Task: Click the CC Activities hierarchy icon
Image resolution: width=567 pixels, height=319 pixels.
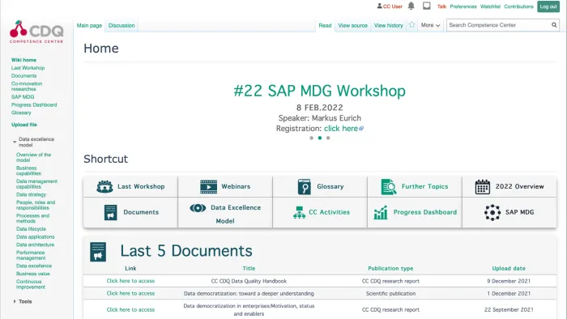Action: (299, 212)
